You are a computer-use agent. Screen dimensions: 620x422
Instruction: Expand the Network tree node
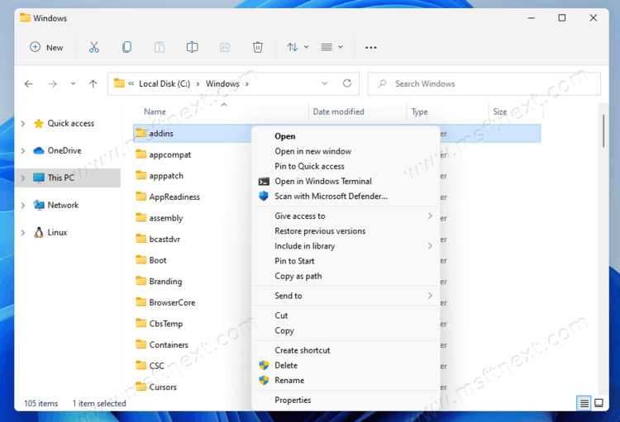23,206
